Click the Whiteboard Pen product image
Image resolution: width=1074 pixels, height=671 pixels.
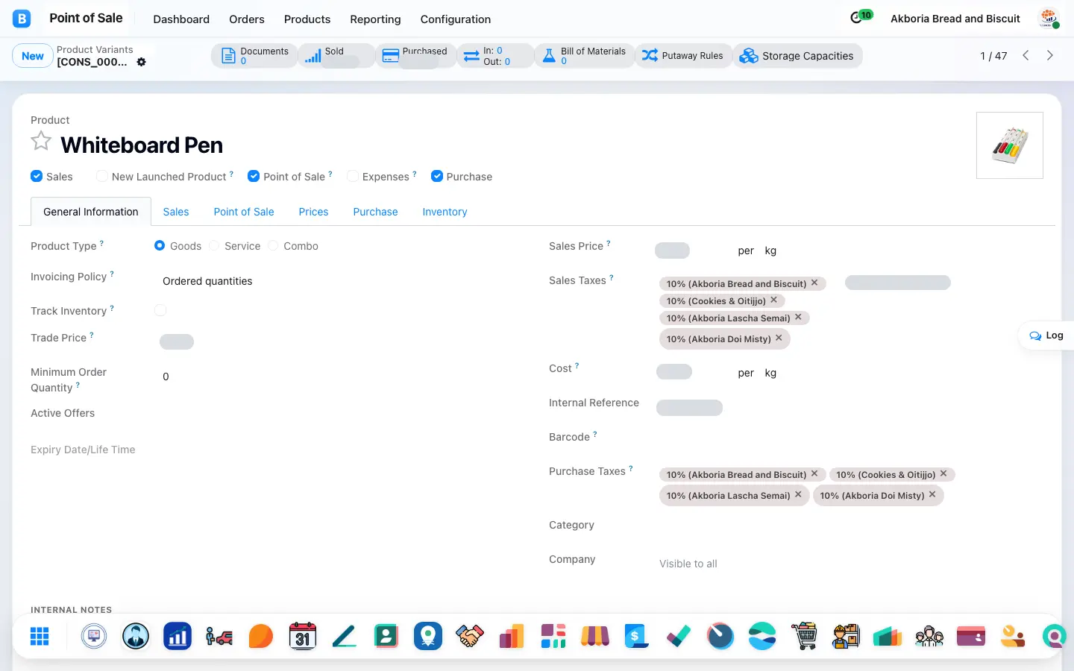click(x=1010, y=145)
